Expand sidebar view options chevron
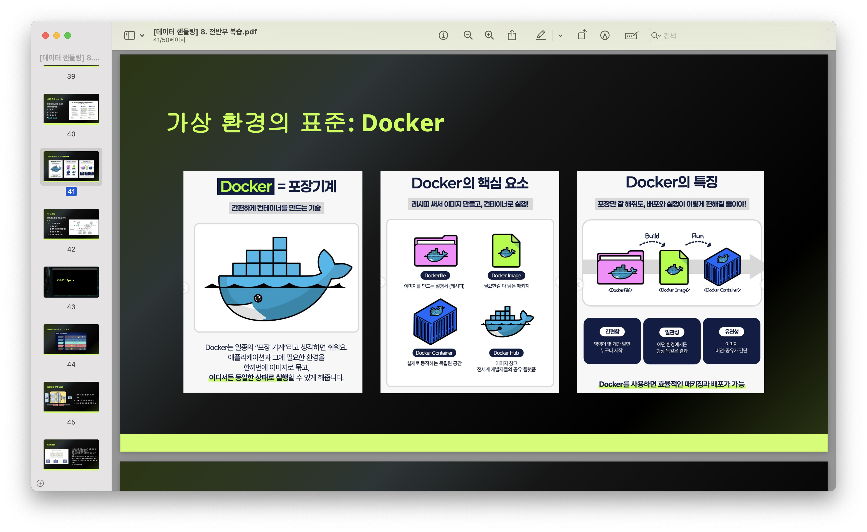 142,35
